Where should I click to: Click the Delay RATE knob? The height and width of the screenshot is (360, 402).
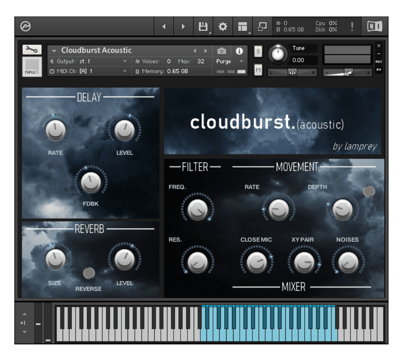click(x=56, y=130)
